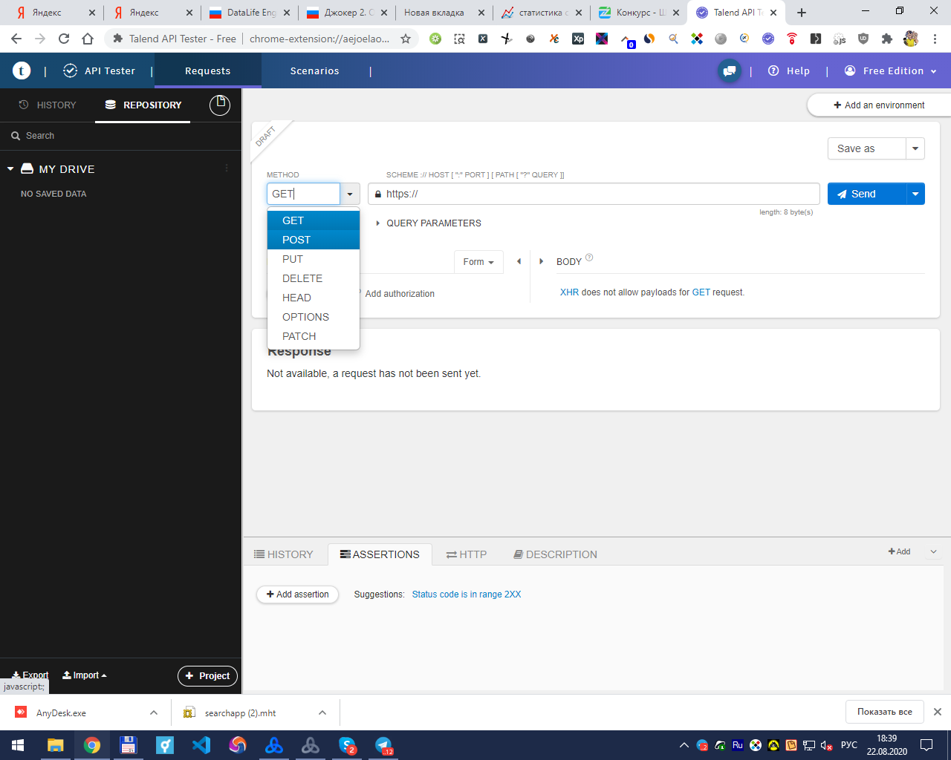Image resolution: width=951 pixels, height=760 pixels.
Task: Open the Chrome profile avatar
Action: pyautogui.click(x=911, y=39)
